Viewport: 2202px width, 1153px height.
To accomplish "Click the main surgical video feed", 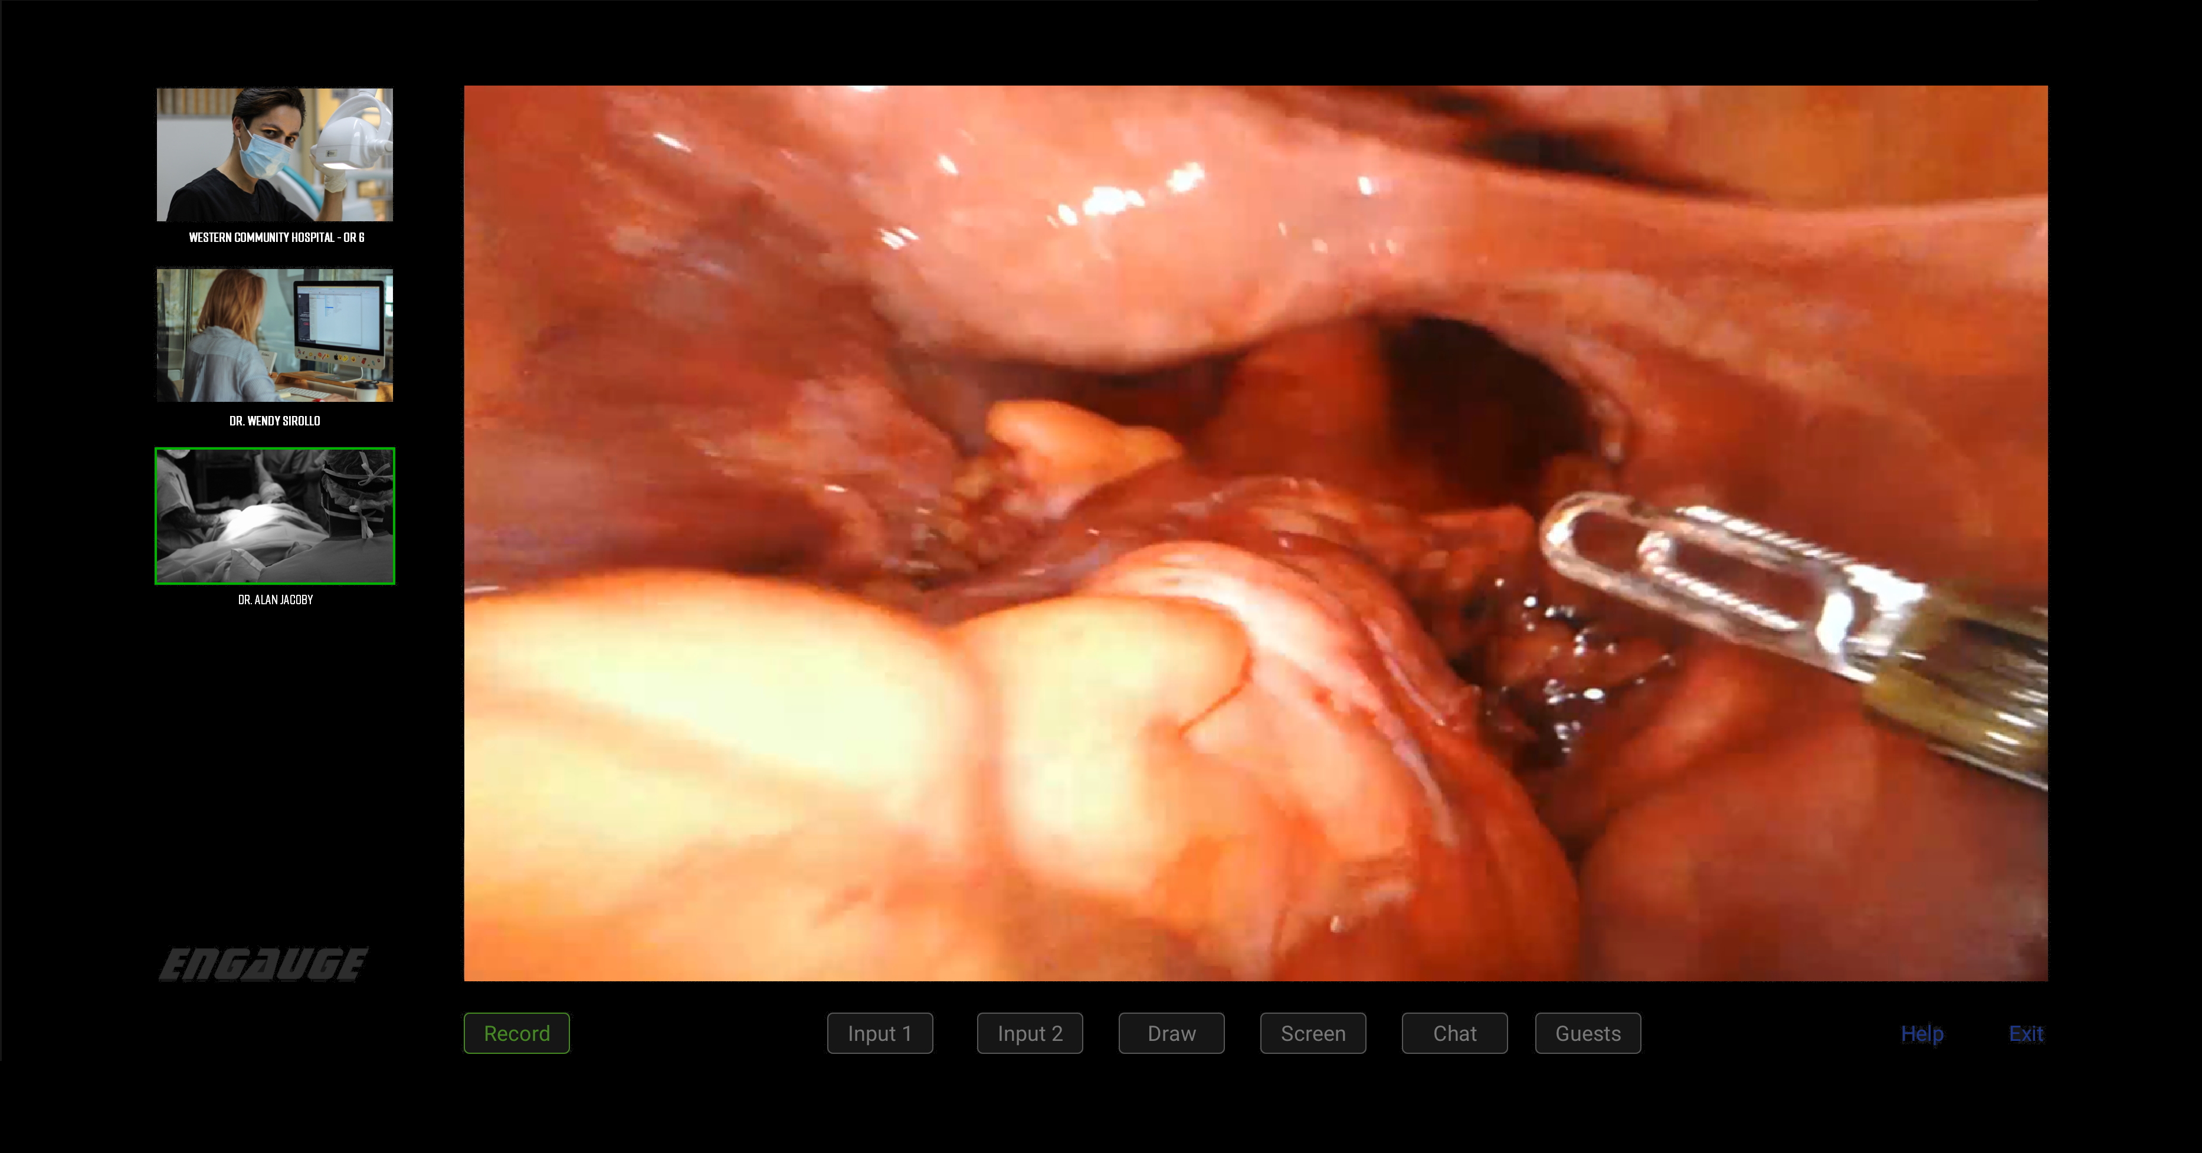I will [x=1256, y=532].
